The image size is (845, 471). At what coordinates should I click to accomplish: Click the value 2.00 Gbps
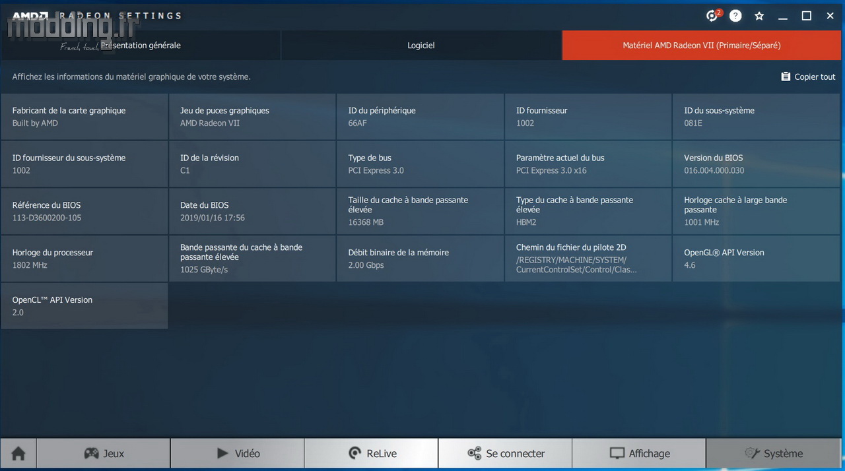[x=366, y=265]
